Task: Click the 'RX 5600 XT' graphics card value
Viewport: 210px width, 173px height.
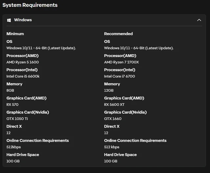Action: (114, 105)
